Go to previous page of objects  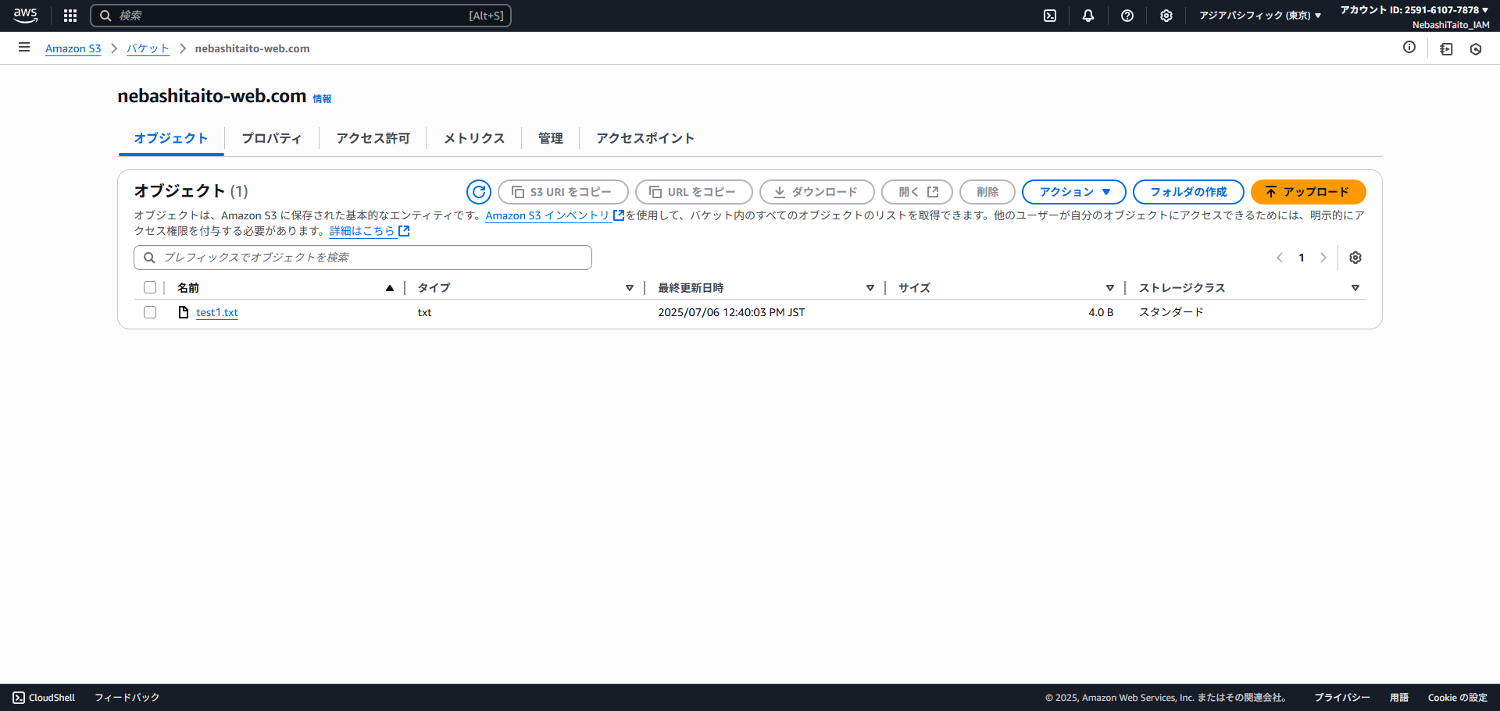point(1280,258)
